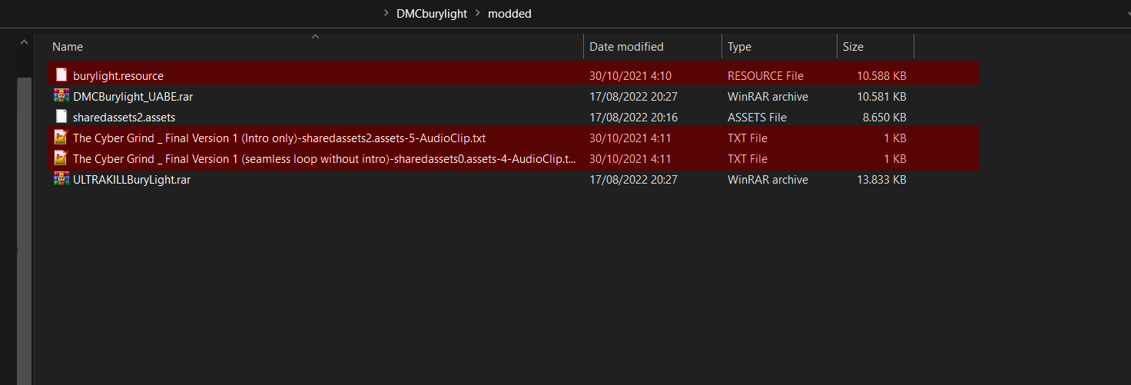1131x385 pixels.
Task: Open the chevron between DMCburylight and modded
Action: point(478,13)
